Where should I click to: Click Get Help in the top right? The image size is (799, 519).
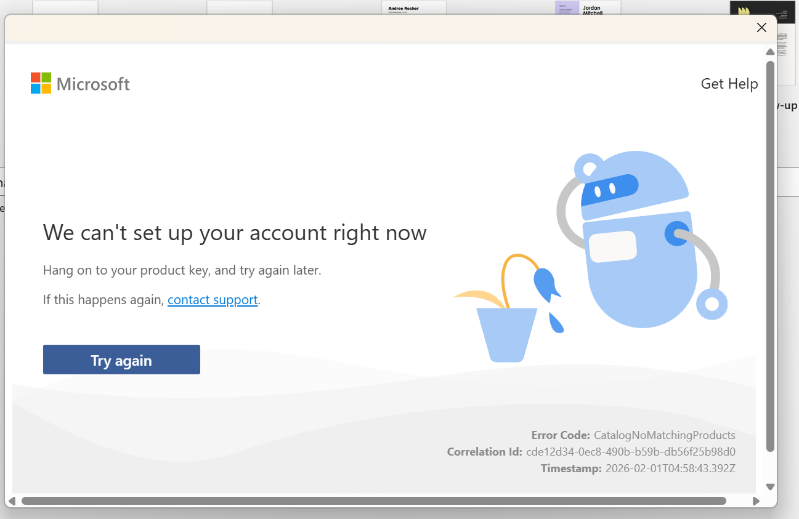point(729,83)
